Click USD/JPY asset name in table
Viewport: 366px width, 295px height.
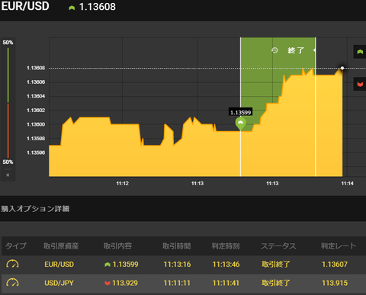point(59,283)
